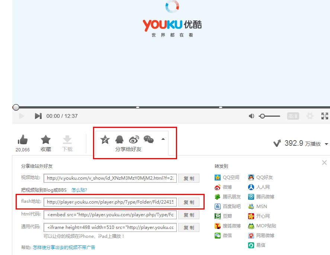Collapse the 分享给好友 panel arrow

pos(163,139)
